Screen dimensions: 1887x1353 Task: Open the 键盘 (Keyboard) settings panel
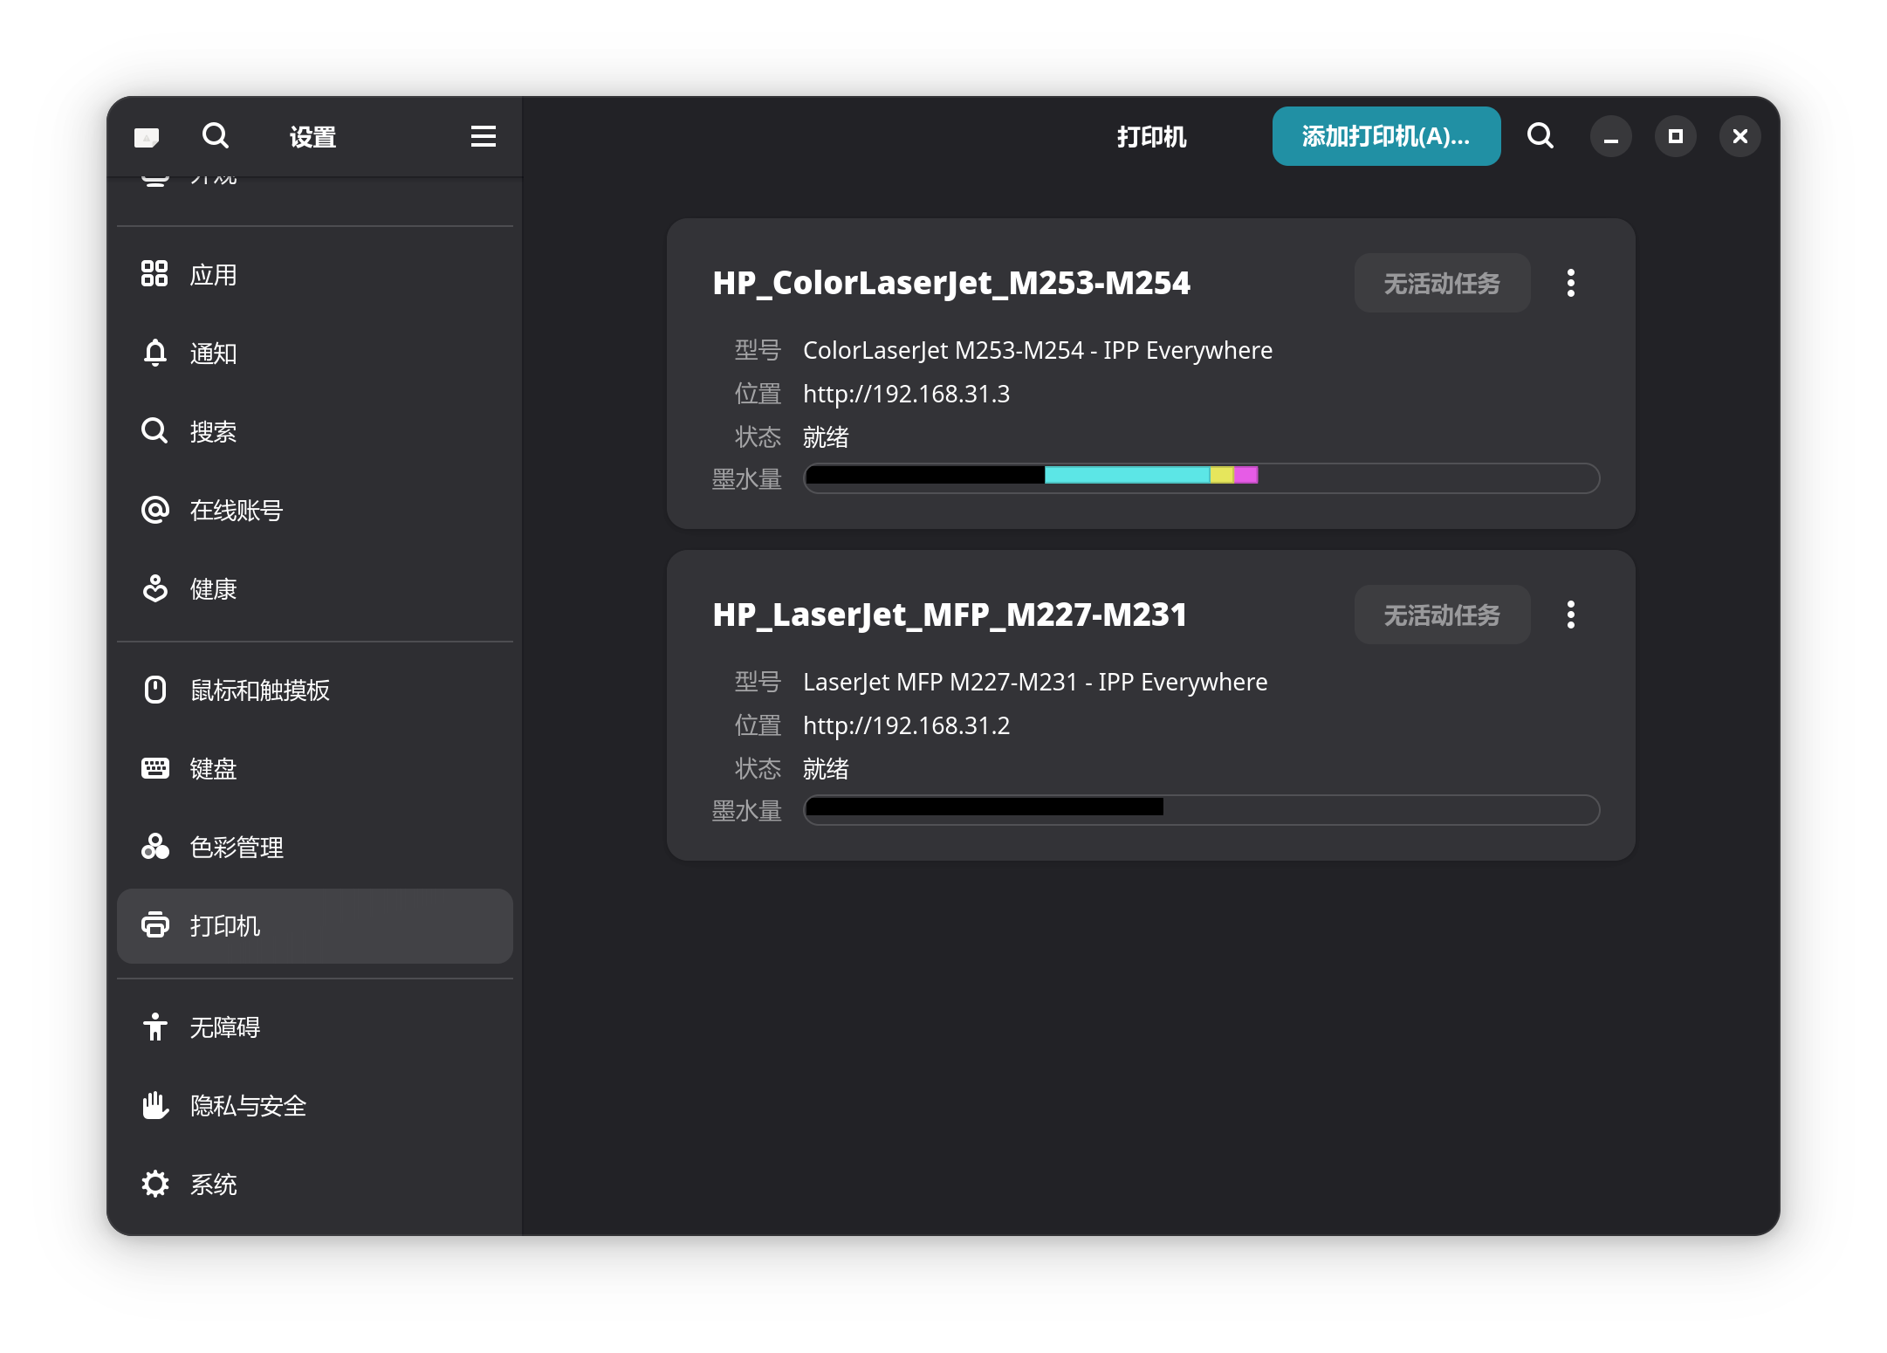pyautogui.click(x=315, y=768)
